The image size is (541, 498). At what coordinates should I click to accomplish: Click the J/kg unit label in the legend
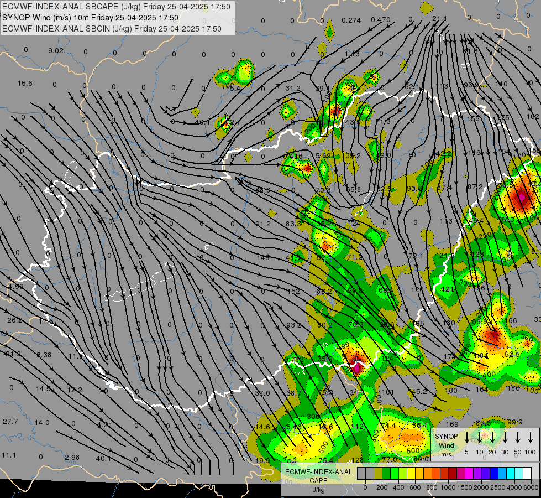[x=318, y=490]
